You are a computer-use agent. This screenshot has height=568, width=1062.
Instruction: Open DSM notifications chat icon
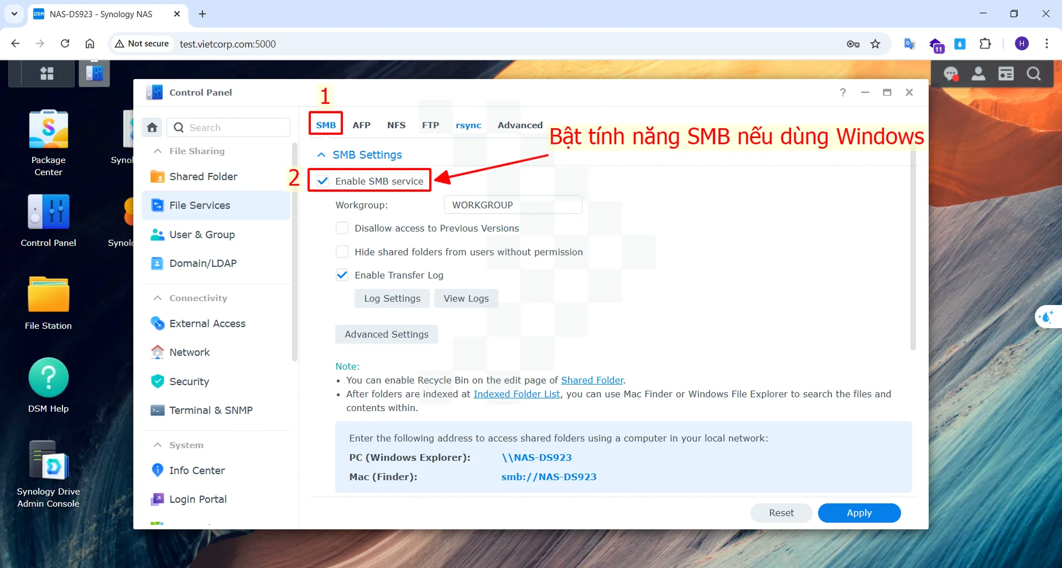point(951,73)
